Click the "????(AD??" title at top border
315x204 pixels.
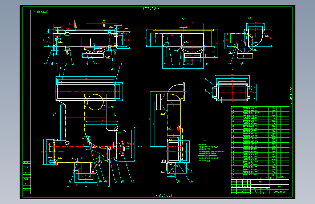pyautogui.click(x=151, y=8)
